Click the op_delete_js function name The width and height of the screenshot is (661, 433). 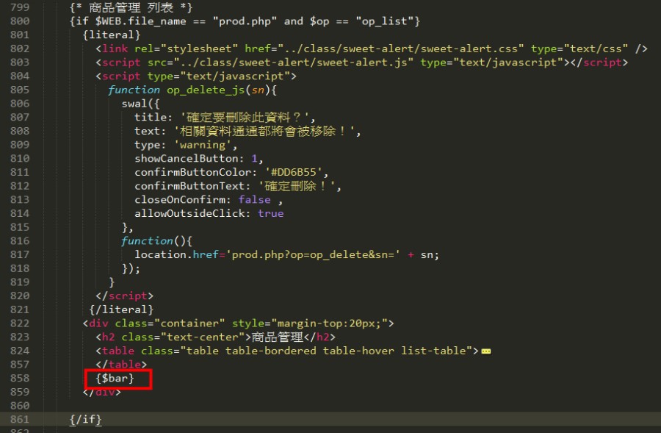[206, 90]
